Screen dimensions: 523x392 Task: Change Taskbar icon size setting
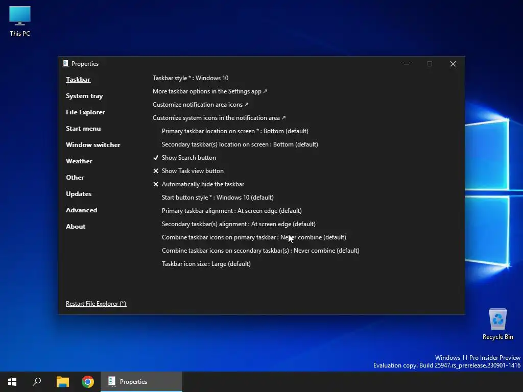206,264
